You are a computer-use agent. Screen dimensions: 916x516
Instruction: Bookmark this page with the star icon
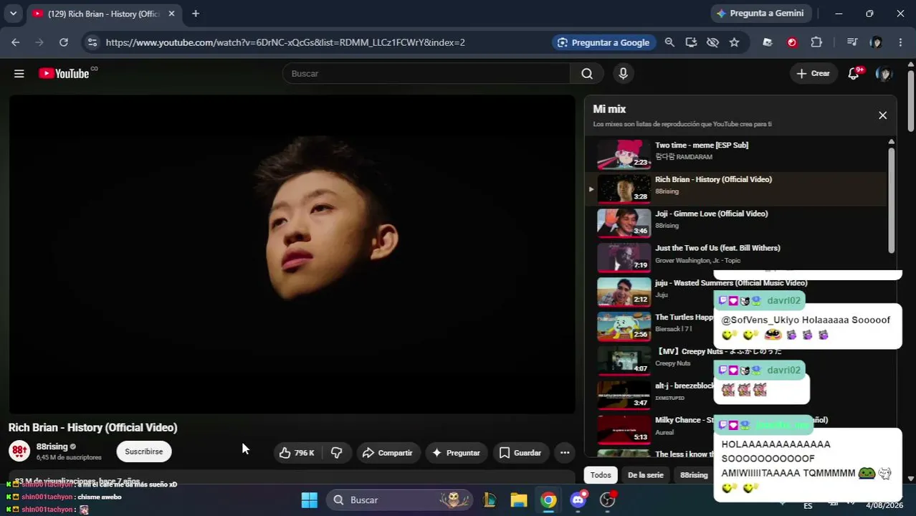(x=734, y=42)
